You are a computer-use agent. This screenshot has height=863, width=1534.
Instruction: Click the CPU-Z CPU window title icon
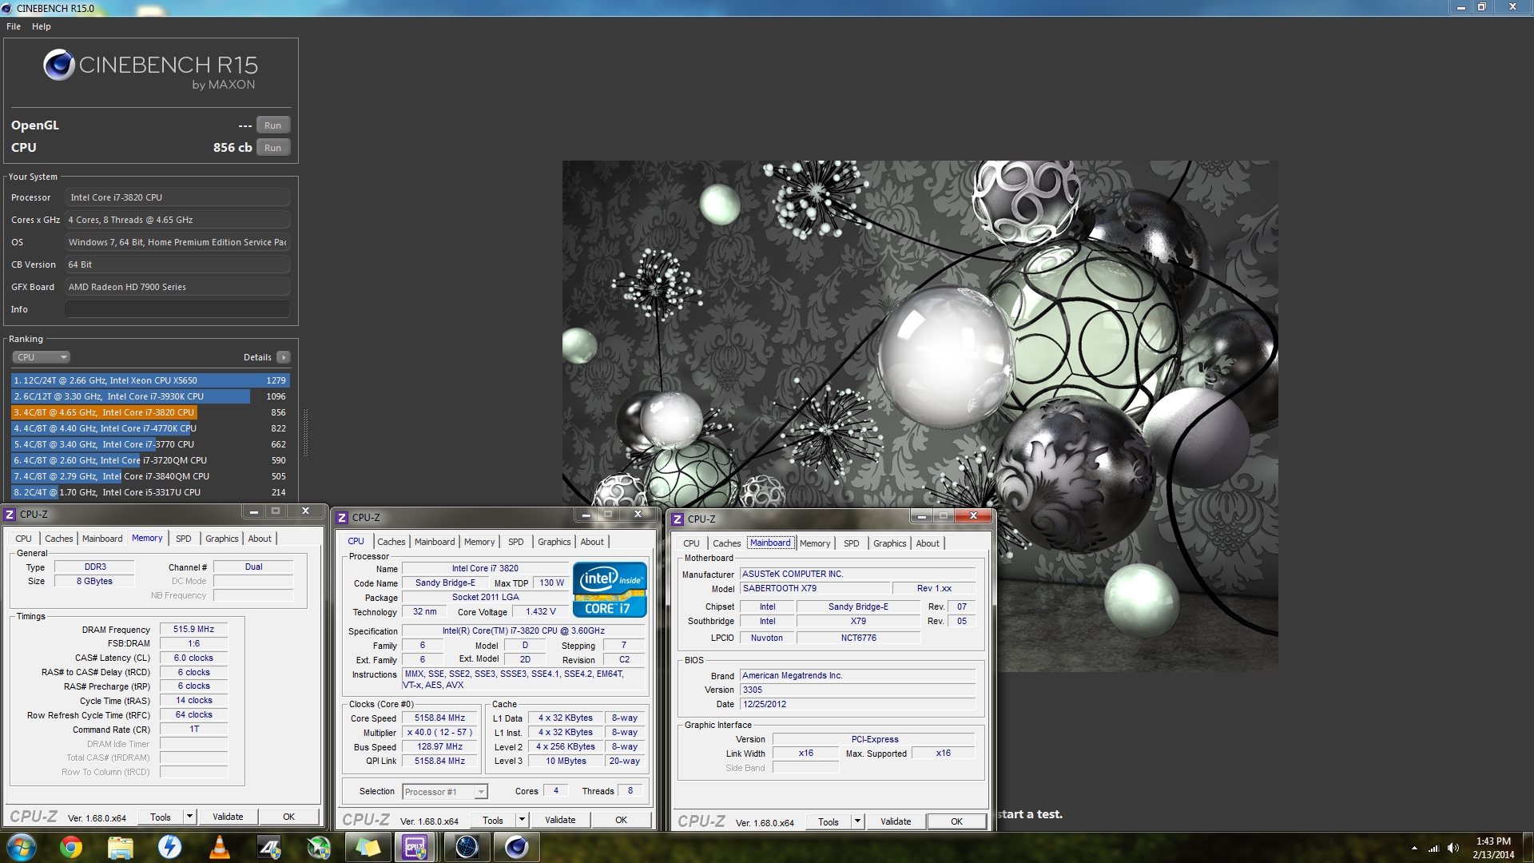pyautogui.click(x=342, y=518)
